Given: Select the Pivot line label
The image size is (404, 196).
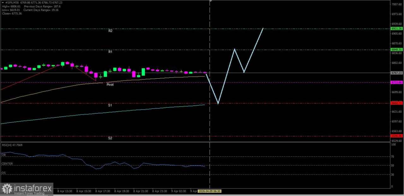Looking at the screenshot, I should tap(110, 84).
